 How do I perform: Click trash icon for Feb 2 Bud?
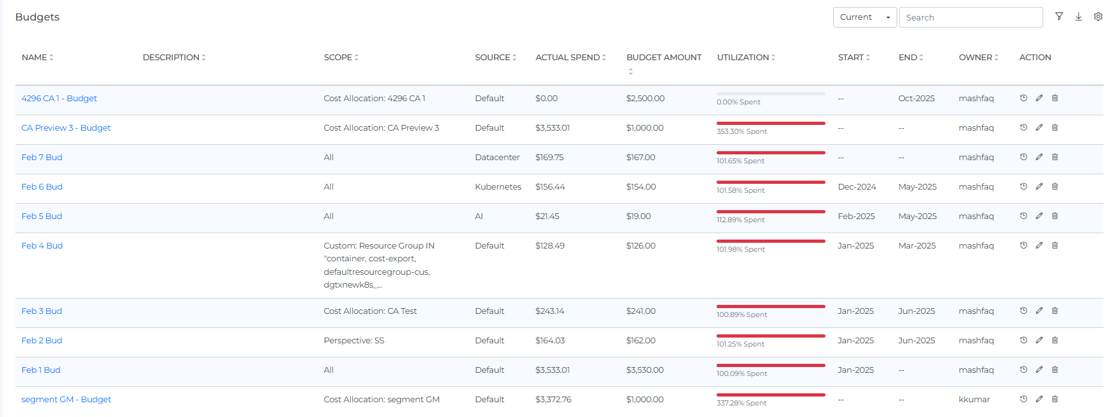click(x=1055, y=340)
